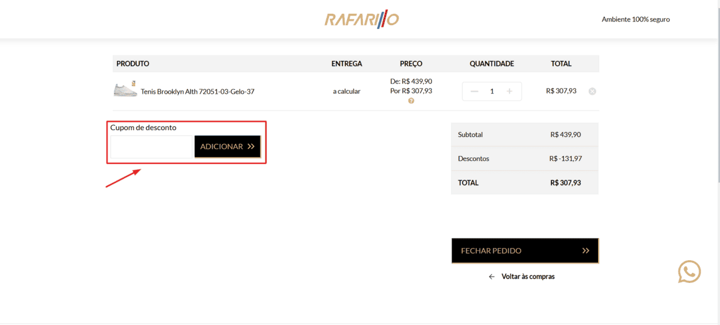Viewport: 720px width, 325px height.
Task: Click the FECHAR PEDIDO button
Action: point(525,251)
